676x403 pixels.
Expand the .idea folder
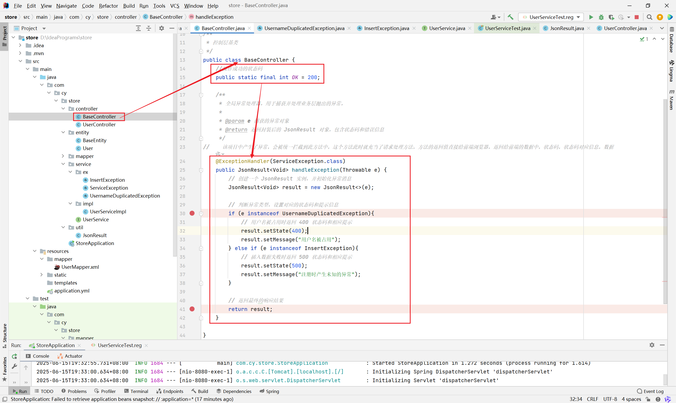coord(20,45)
